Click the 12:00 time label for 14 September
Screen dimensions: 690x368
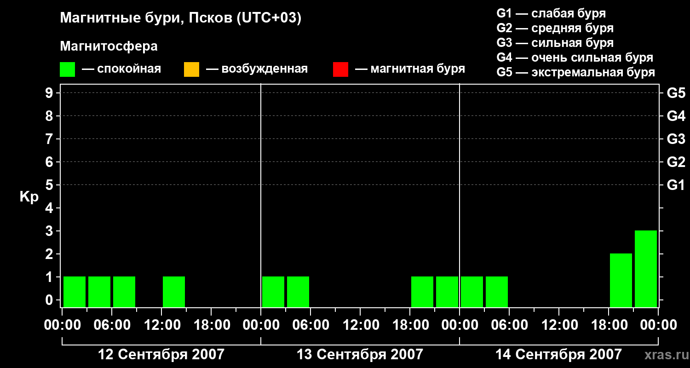559,325
